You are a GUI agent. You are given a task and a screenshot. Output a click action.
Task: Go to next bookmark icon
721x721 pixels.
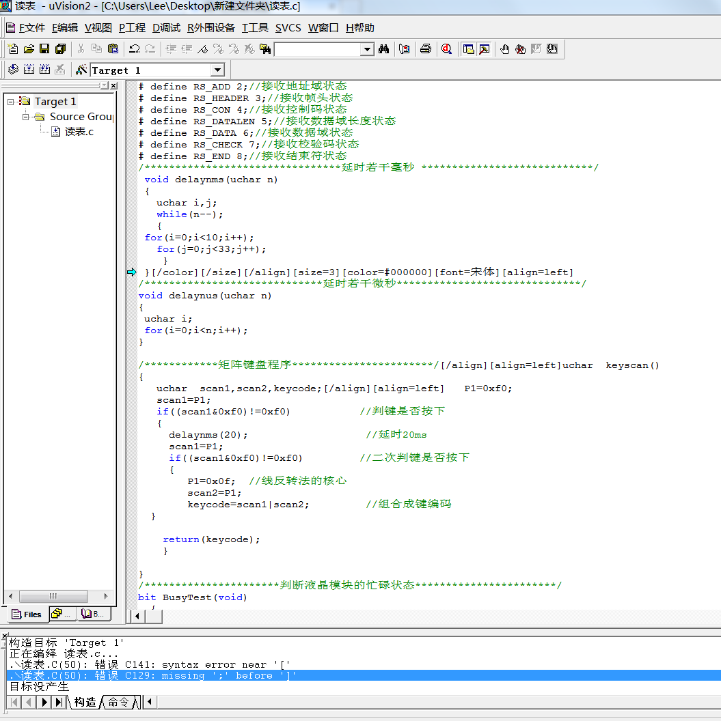(218, 48)
